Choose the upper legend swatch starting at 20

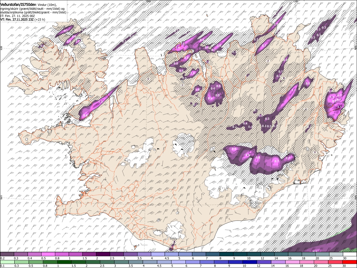[322, 254]
